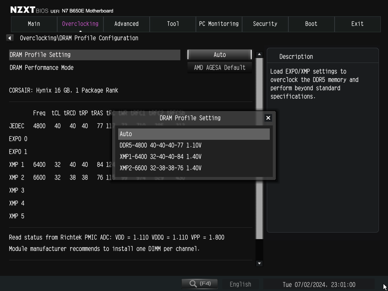
Task: Click the XMP 2 frequency value 6600
Action: click(39, 177)
